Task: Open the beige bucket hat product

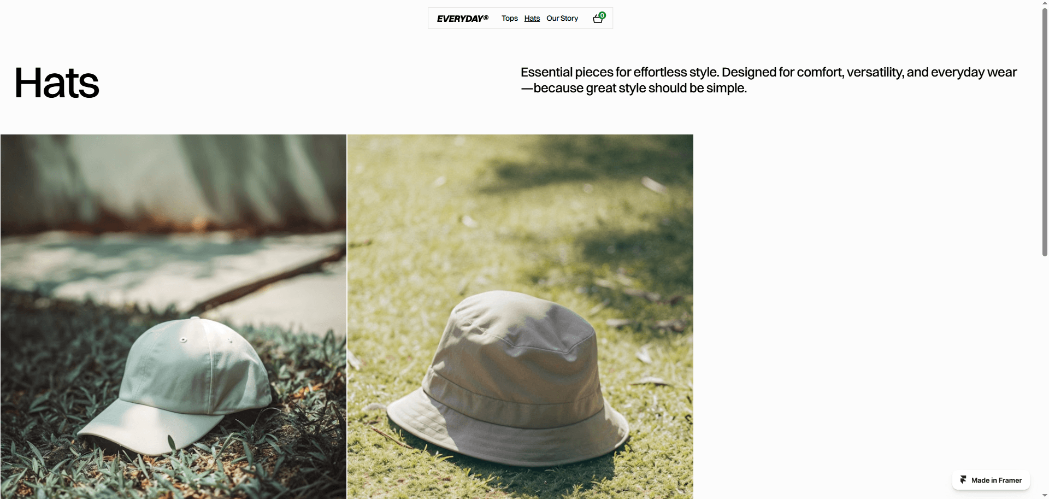Action: pyautogui.click(x=520, y=316)
